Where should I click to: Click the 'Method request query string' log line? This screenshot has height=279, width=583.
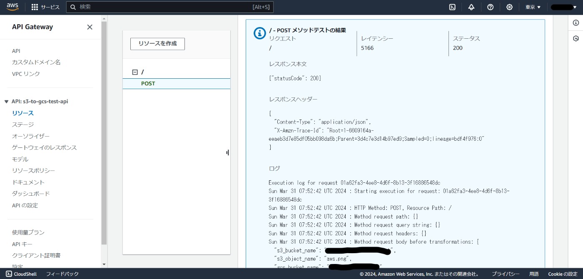[x=354, y=225]
